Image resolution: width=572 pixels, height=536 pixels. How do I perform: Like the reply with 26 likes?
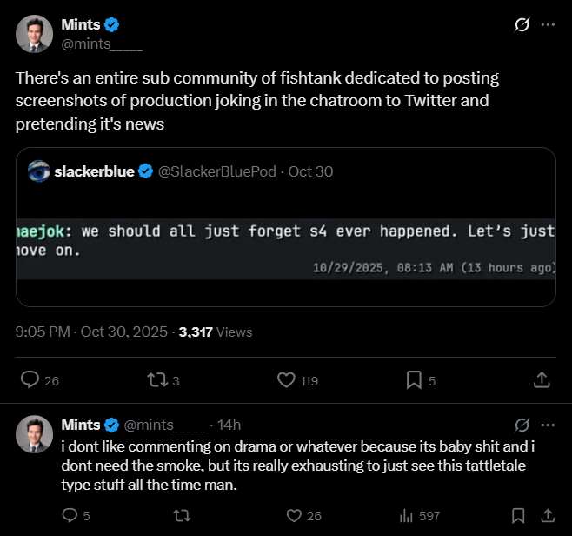click(x=294, y=516)
